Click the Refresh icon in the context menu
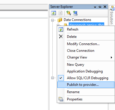Screen dimensions: 115x110 point(61,29)
